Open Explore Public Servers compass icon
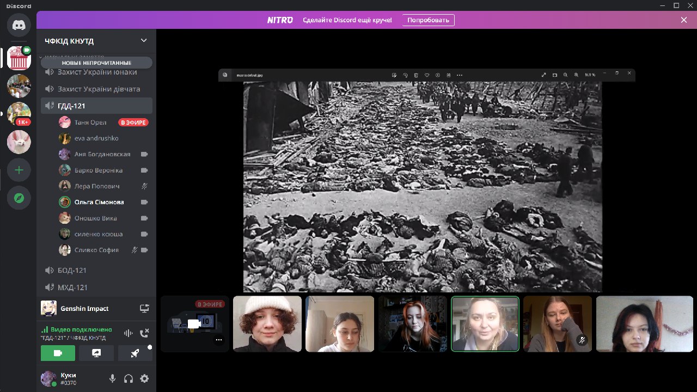 click(x=19, y=198)
